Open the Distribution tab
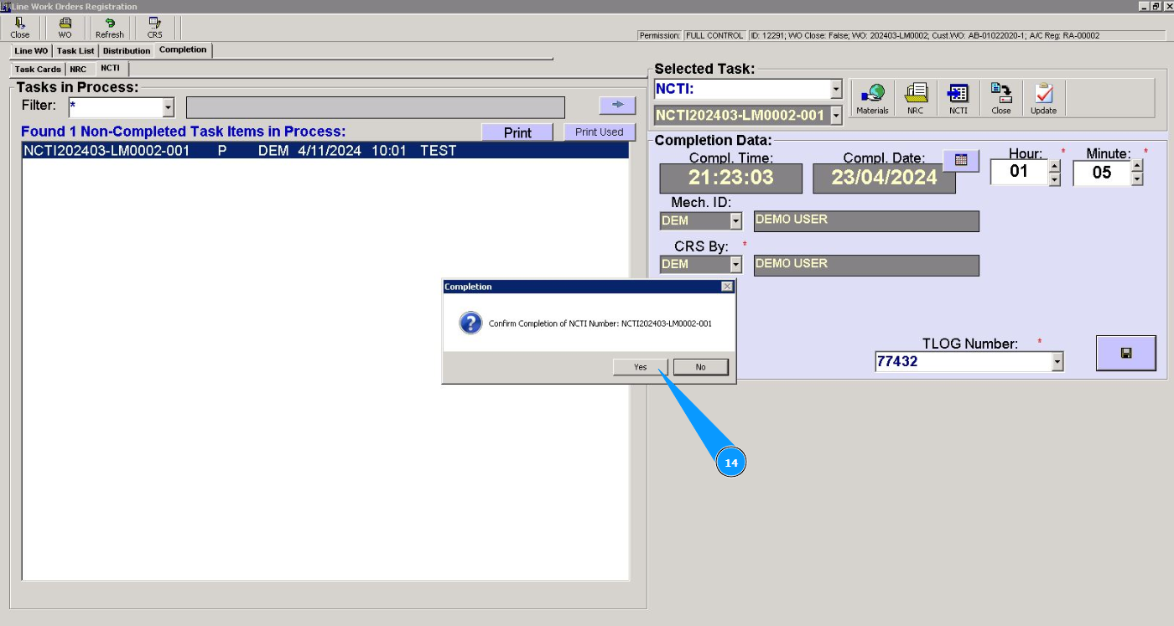The image size is (1174, 626). [127, 51]
